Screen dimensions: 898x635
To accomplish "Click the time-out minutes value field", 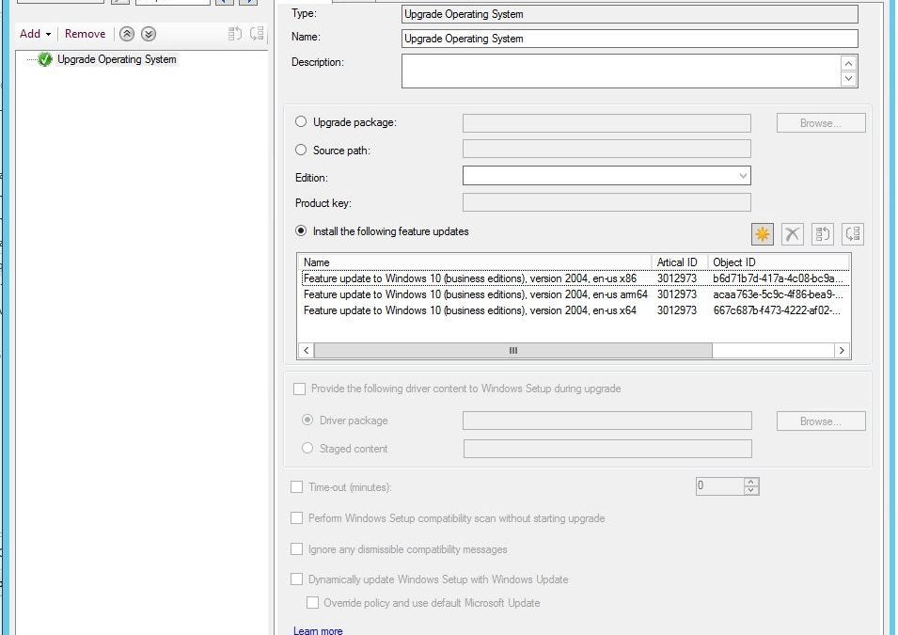I will click(719, 486).
